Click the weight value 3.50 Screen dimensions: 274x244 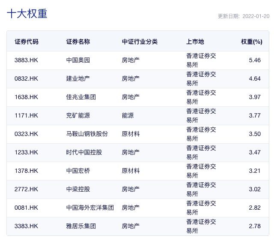[x=255, y=134]
